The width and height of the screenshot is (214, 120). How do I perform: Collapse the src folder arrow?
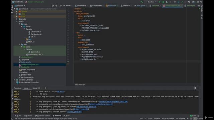click(x=17, y=21)
